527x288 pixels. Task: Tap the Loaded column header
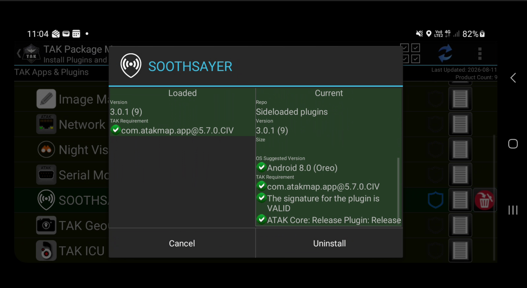click(182, 93)
